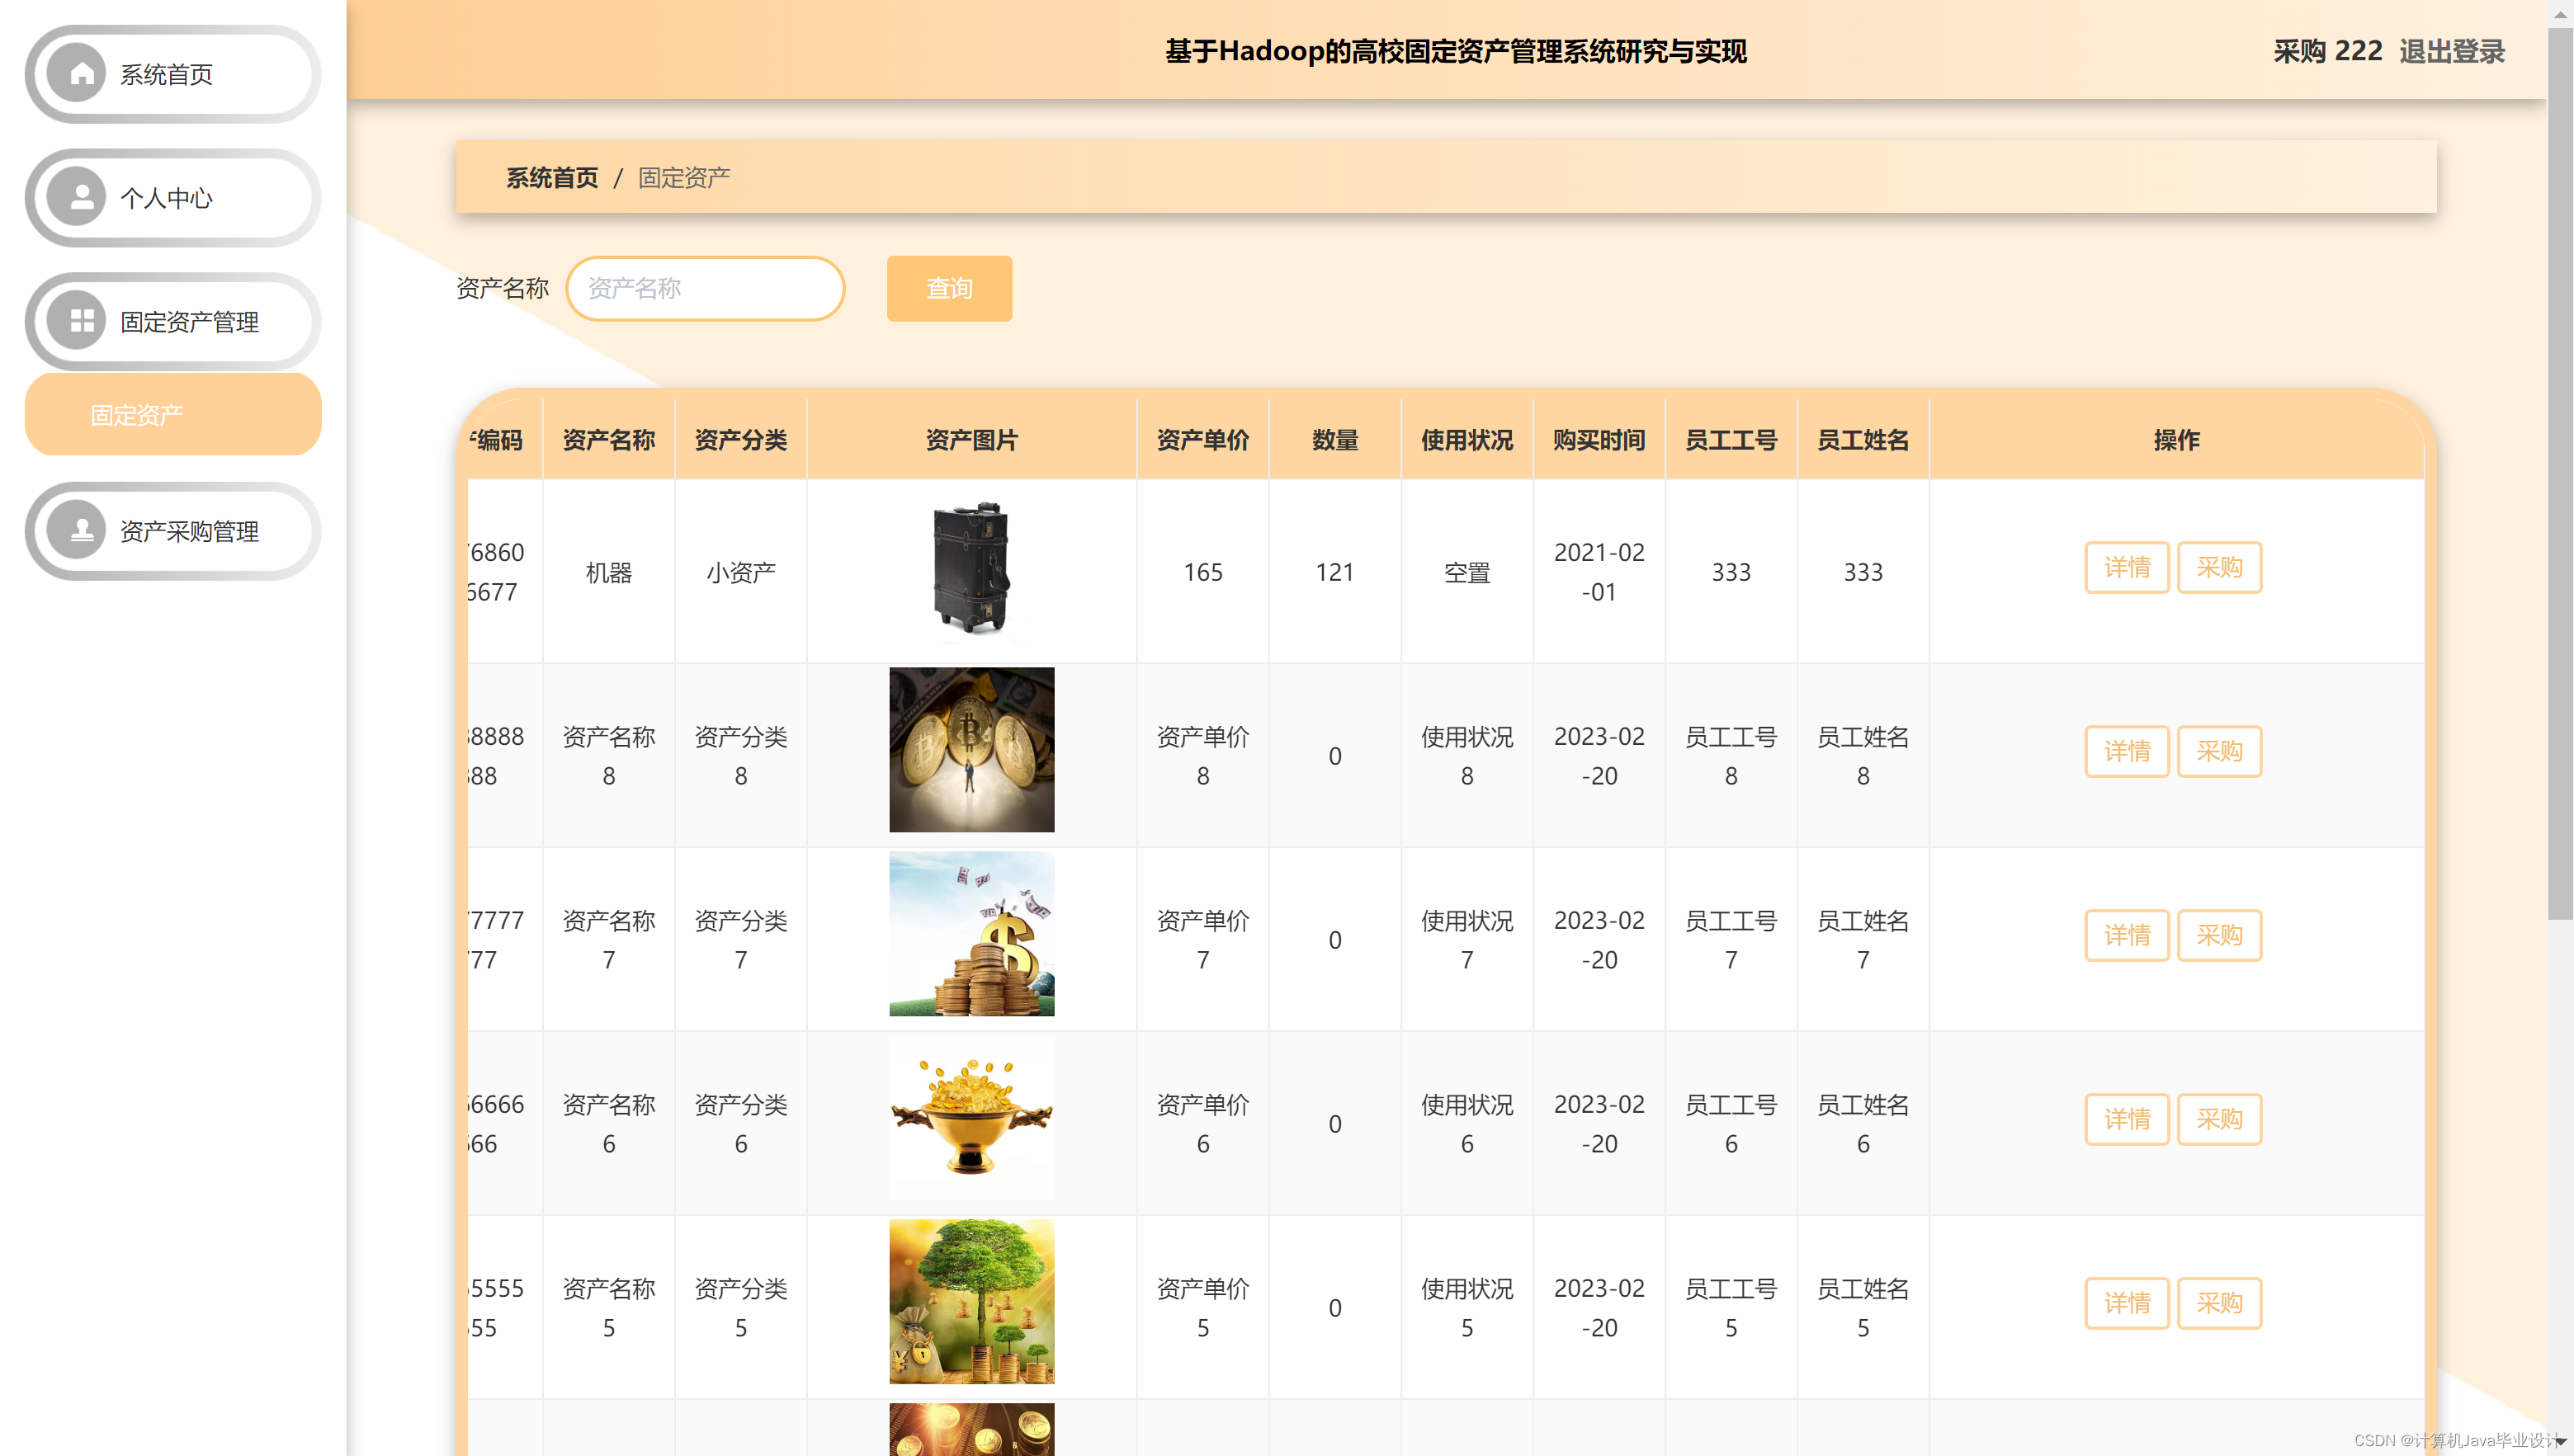Viewport: 2574px width, 1456px height.
Task: Click the 小资产 category cell
Action: (x=740, y=571)
